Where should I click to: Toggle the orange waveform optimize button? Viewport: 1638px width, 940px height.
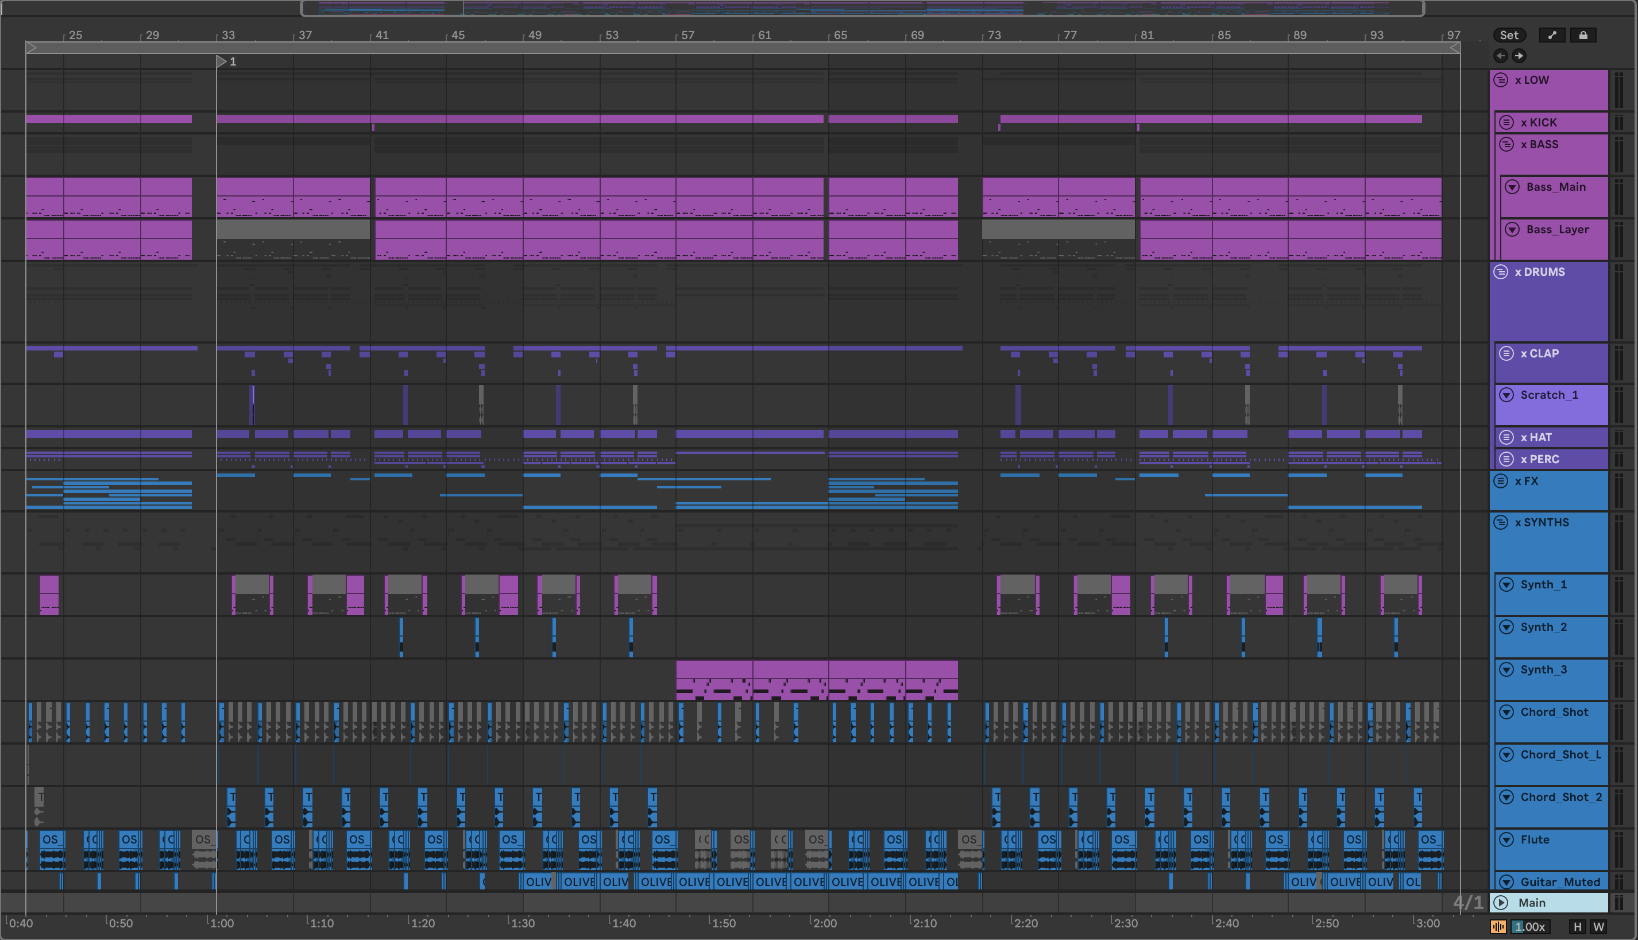1498,926
